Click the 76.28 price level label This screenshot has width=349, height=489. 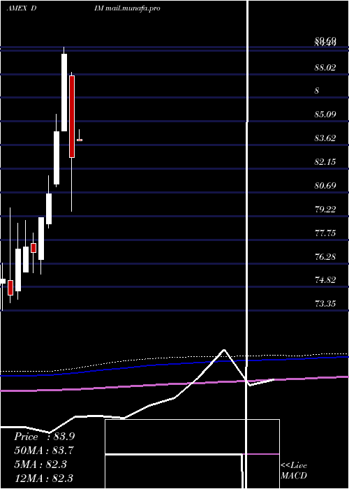click(325, 256)
